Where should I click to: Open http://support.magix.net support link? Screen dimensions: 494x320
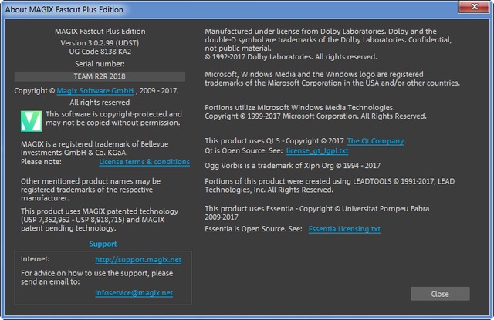pos(138,260)
